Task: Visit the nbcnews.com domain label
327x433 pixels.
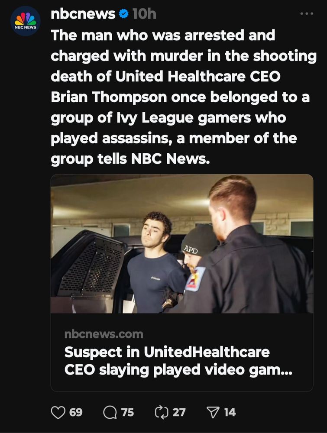Action: pos(104,334)
